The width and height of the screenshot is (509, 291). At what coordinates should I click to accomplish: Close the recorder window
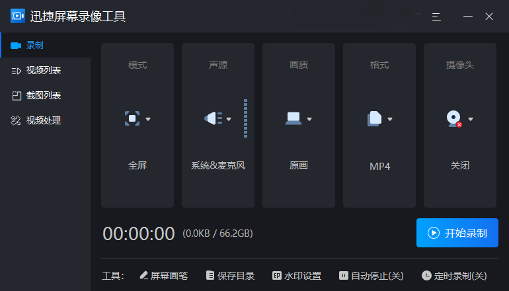(x=489, y=17)
